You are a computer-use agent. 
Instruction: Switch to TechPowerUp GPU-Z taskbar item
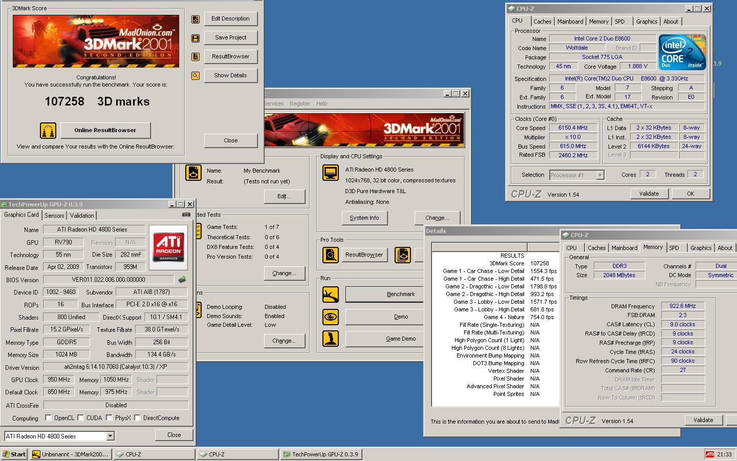(321, 454)
